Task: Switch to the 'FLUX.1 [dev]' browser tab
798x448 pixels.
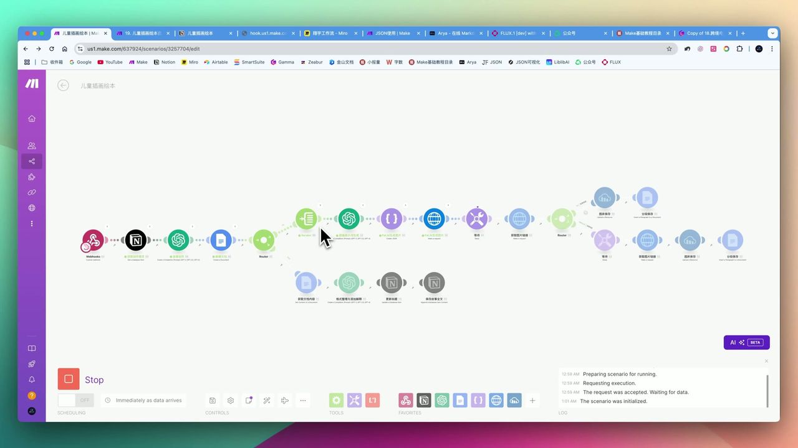Action: [517, 33]
